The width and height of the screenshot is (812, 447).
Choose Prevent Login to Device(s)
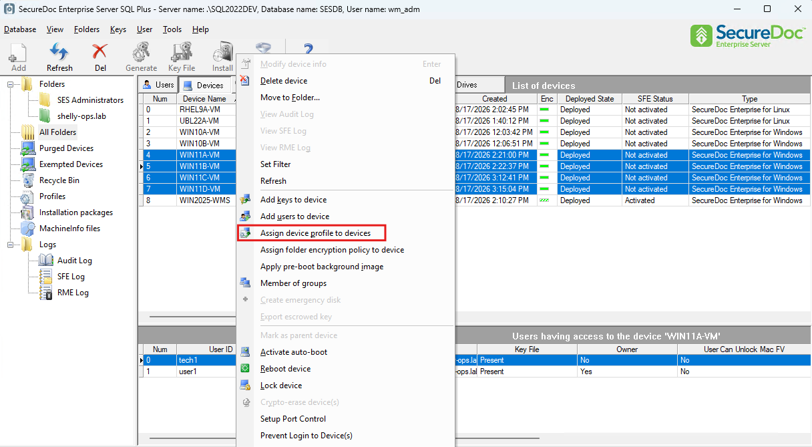(307, 436)
